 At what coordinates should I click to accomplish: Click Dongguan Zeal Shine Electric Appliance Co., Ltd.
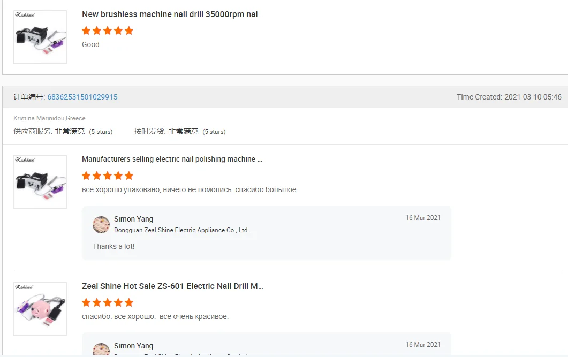[181, 230]
